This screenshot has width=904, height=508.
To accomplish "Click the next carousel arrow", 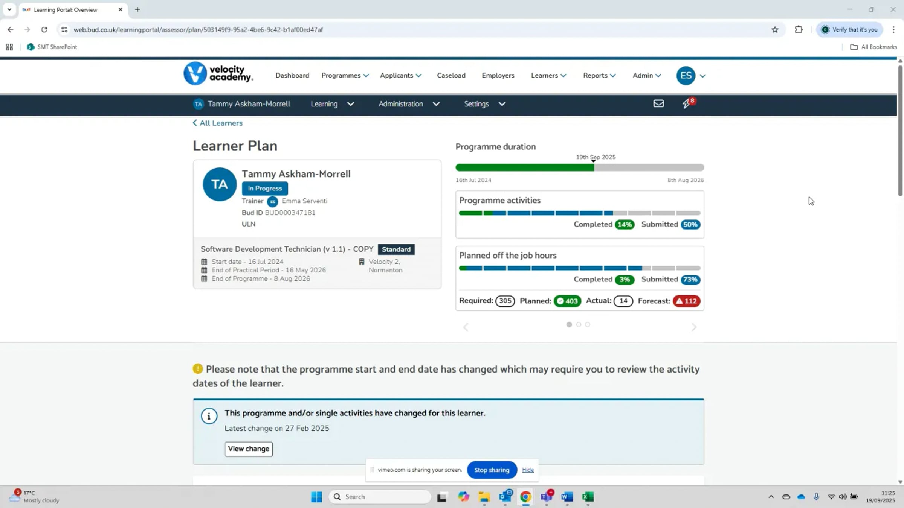I will coord(694,327).
